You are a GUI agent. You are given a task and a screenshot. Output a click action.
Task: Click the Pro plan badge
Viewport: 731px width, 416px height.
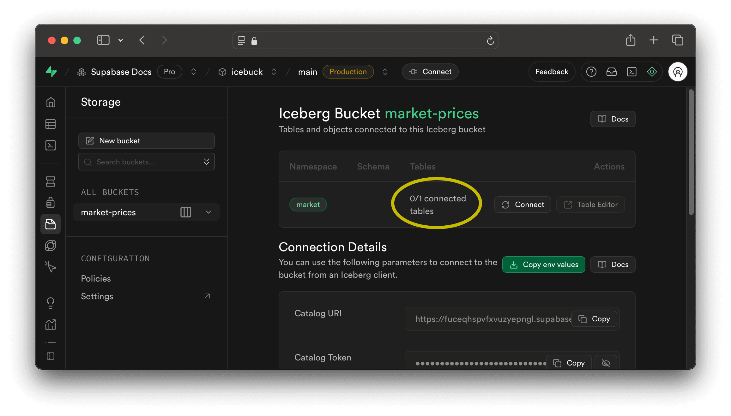tap(169, 72)
